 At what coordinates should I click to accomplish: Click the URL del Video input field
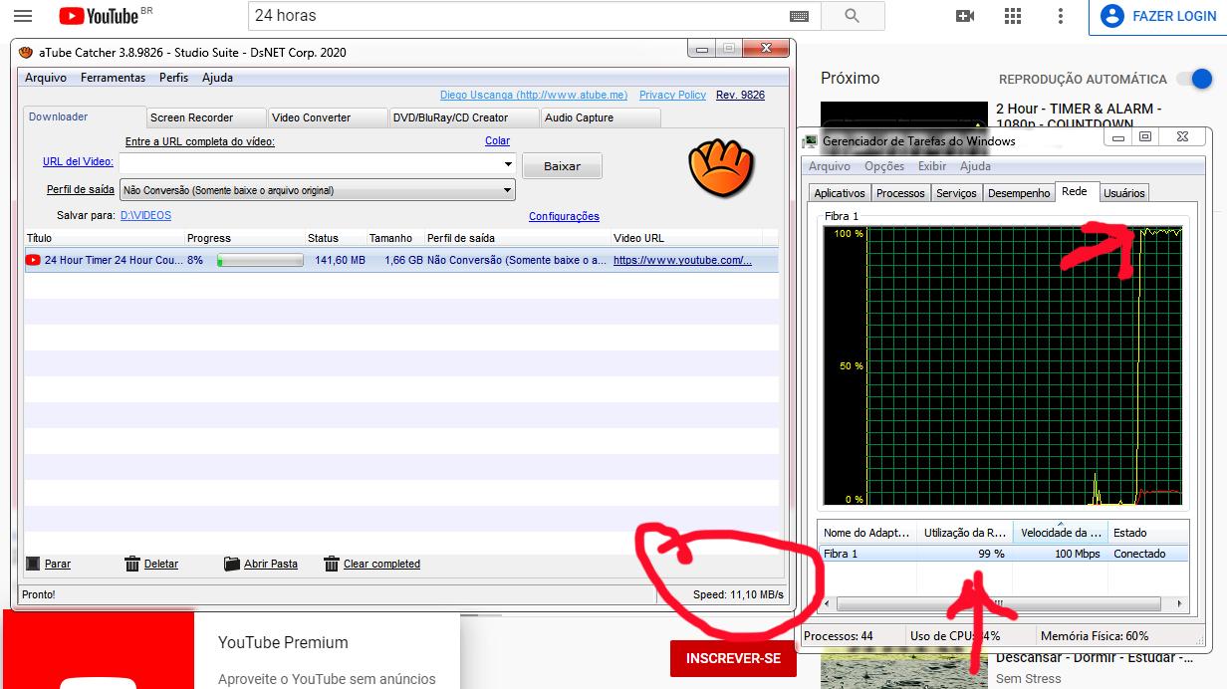point(309,164)
